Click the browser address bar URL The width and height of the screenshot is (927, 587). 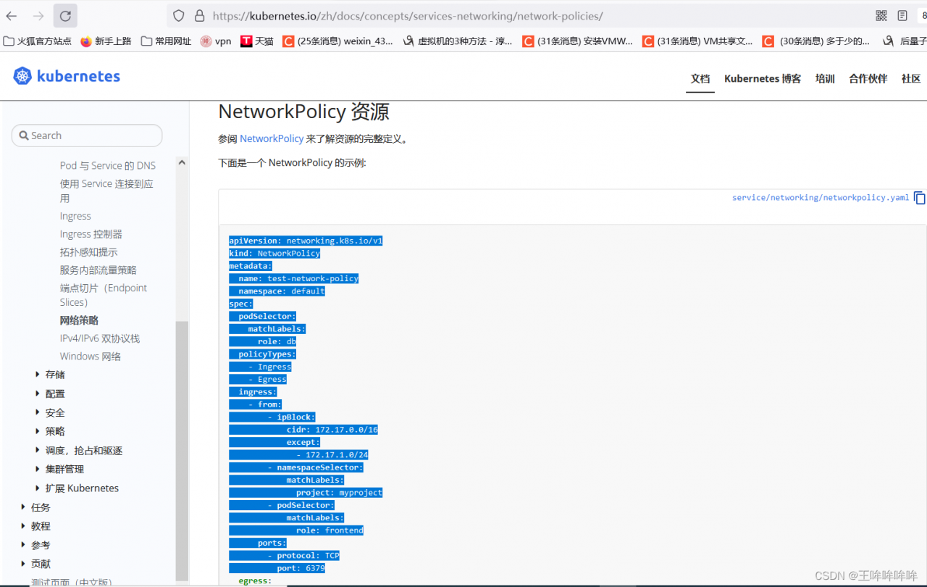[x=408, y=16]
